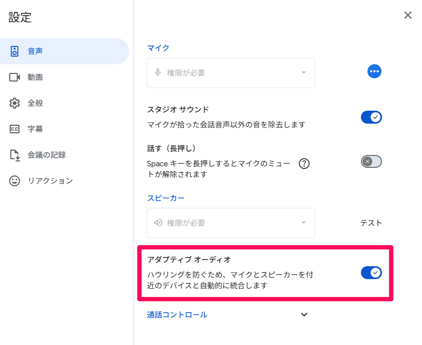Click the テスト speaker test button
Viewport: 422px width, 345px height.
point(371,223)
